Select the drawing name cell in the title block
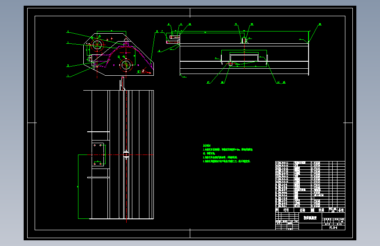 pyautogui.click(x=310, y=218)
